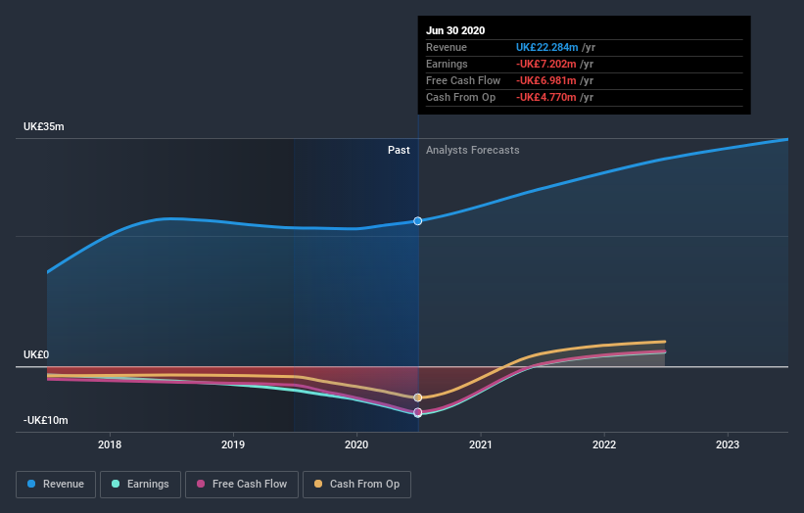The height and width of the screenshot is (513, 804).
Task: Click the 2018 x-axis label
Action: click(110, 444)
